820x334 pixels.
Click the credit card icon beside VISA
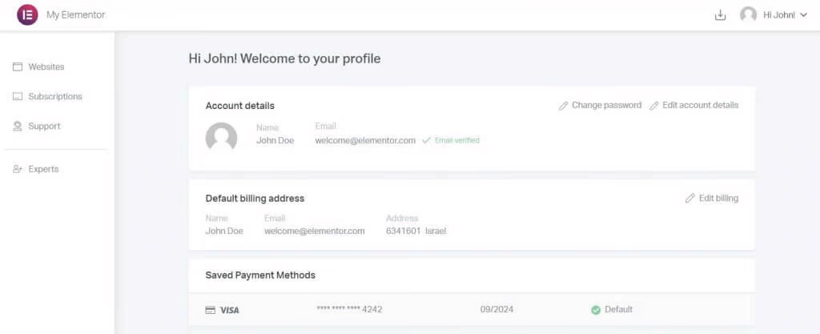tap(211, 310)
